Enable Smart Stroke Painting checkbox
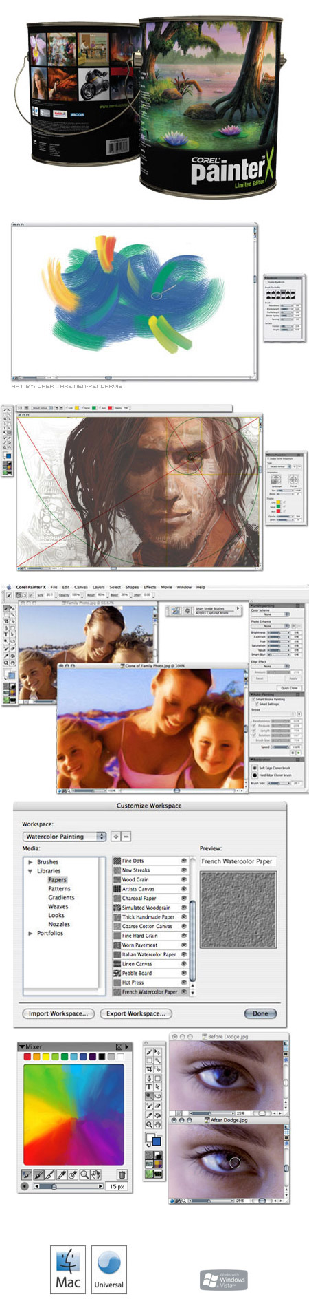This screenshot has width=309, height=1310. coord(253,699)
